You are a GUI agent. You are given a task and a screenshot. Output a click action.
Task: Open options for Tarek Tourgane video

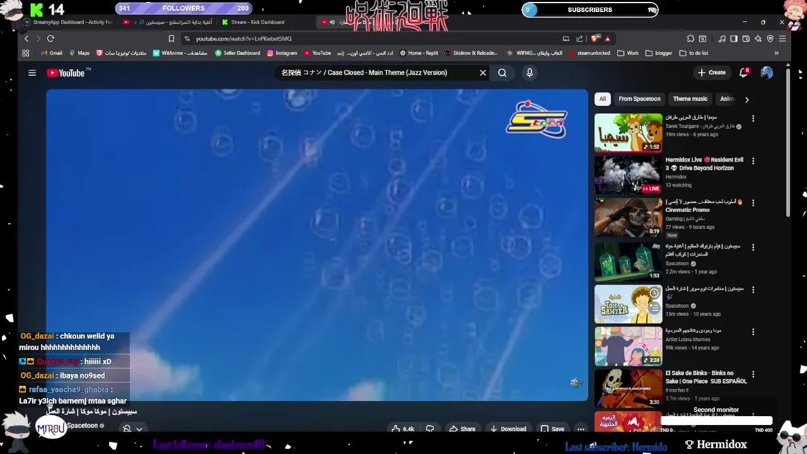(753, 119)
